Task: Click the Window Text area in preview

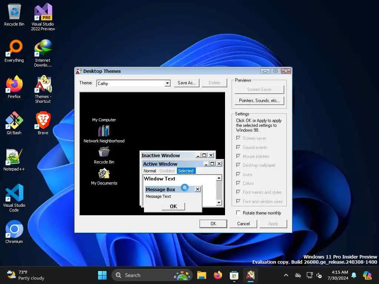Action: pyautogui.click(x=160, y=179)
